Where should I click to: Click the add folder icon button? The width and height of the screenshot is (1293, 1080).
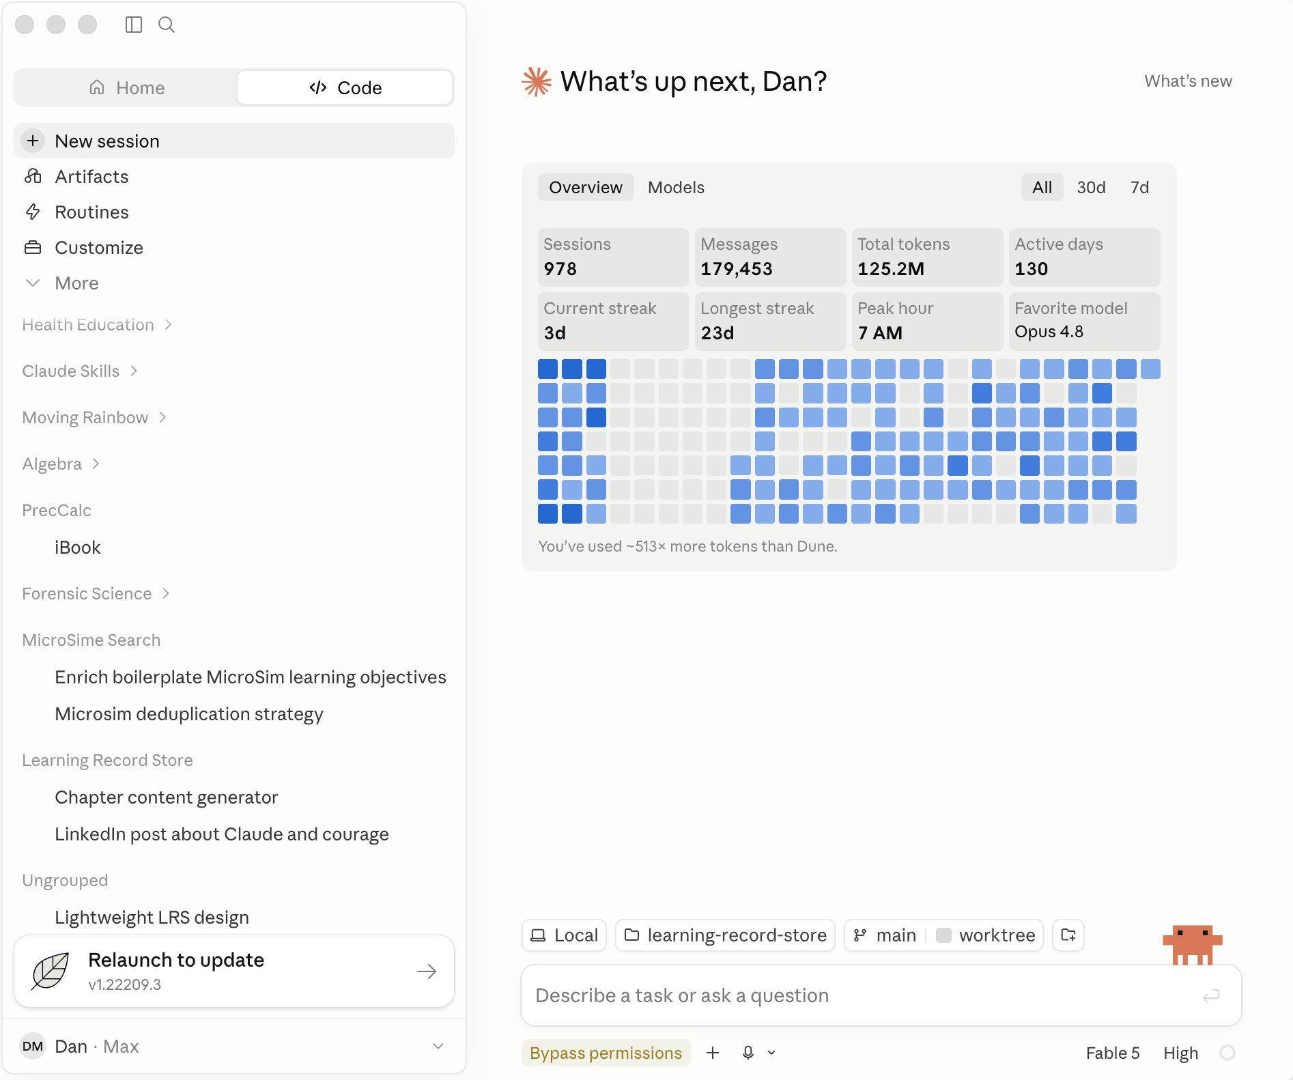1068,935
